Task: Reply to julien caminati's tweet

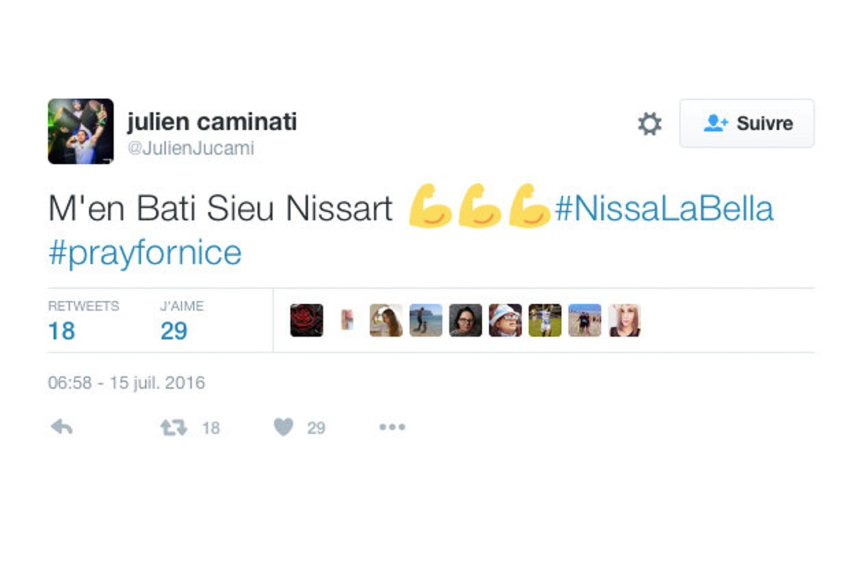Action: tap(62, 428)
